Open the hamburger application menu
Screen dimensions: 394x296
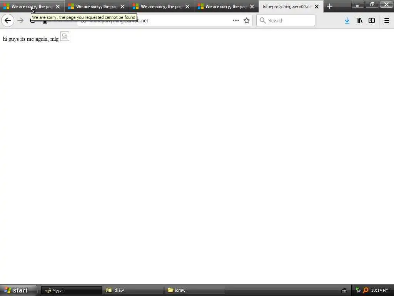(386, 20)
